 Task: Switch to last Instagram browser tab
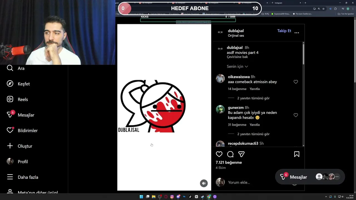pyautogui.click(x=286, y=3)
